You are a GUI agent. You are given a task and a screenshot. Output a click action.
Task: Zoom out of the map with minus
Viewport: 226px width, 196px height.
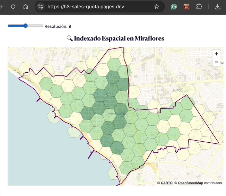217,62
